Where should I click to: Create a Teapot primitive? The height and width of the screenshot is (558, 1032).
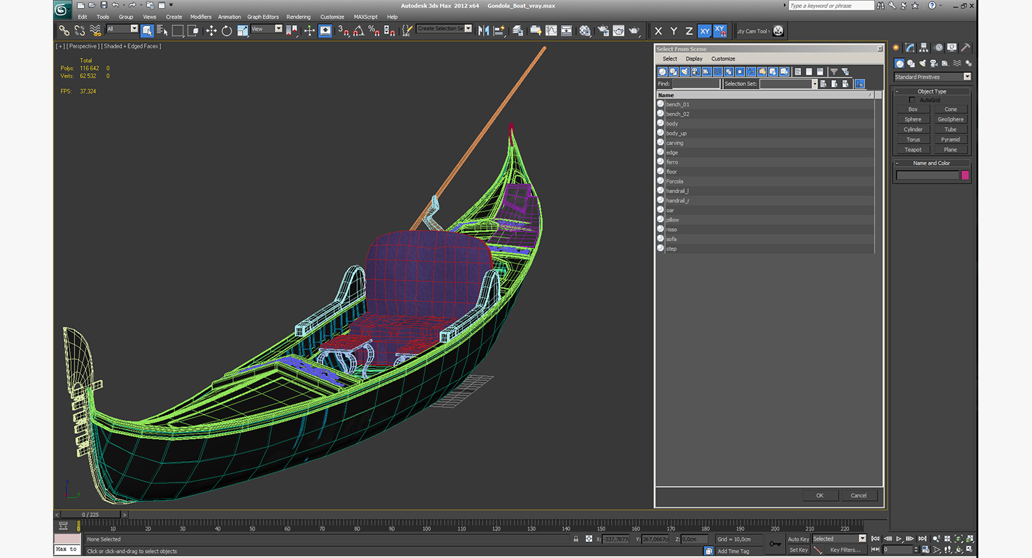[913, 149]
